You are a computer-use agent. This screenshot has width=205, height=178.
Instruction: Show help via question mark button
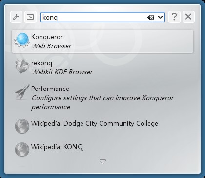[x=174, y=17]
